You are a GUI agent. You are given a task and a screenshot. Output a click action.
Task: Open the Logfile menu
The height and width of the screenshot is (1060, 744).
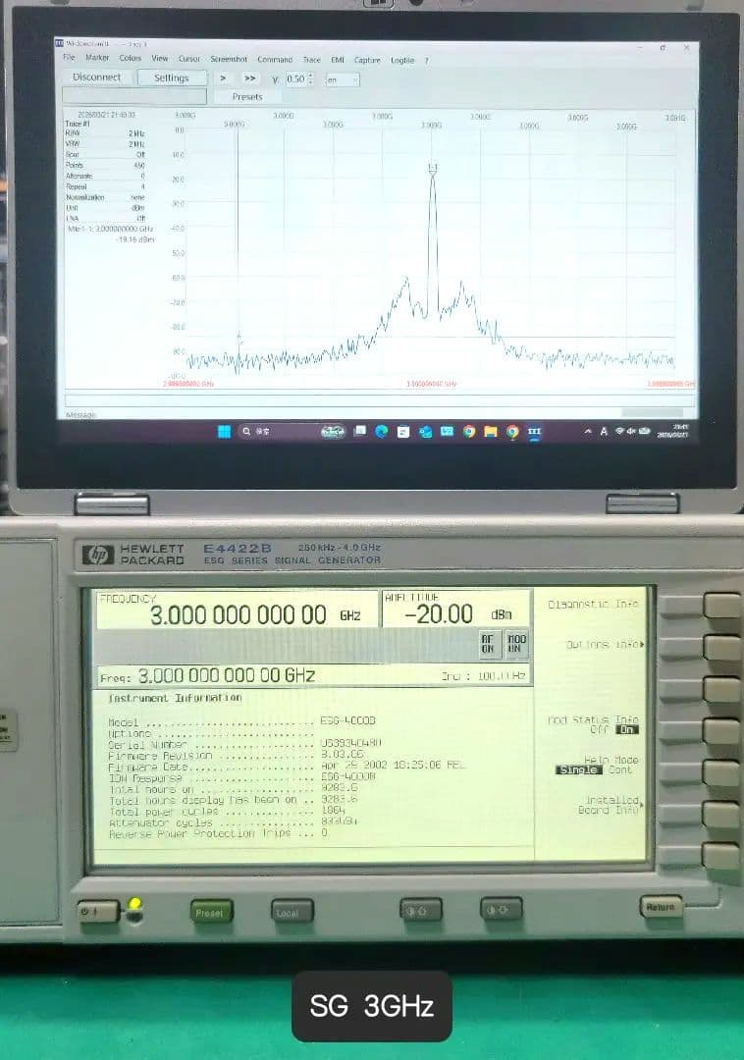tap(402, 60)
